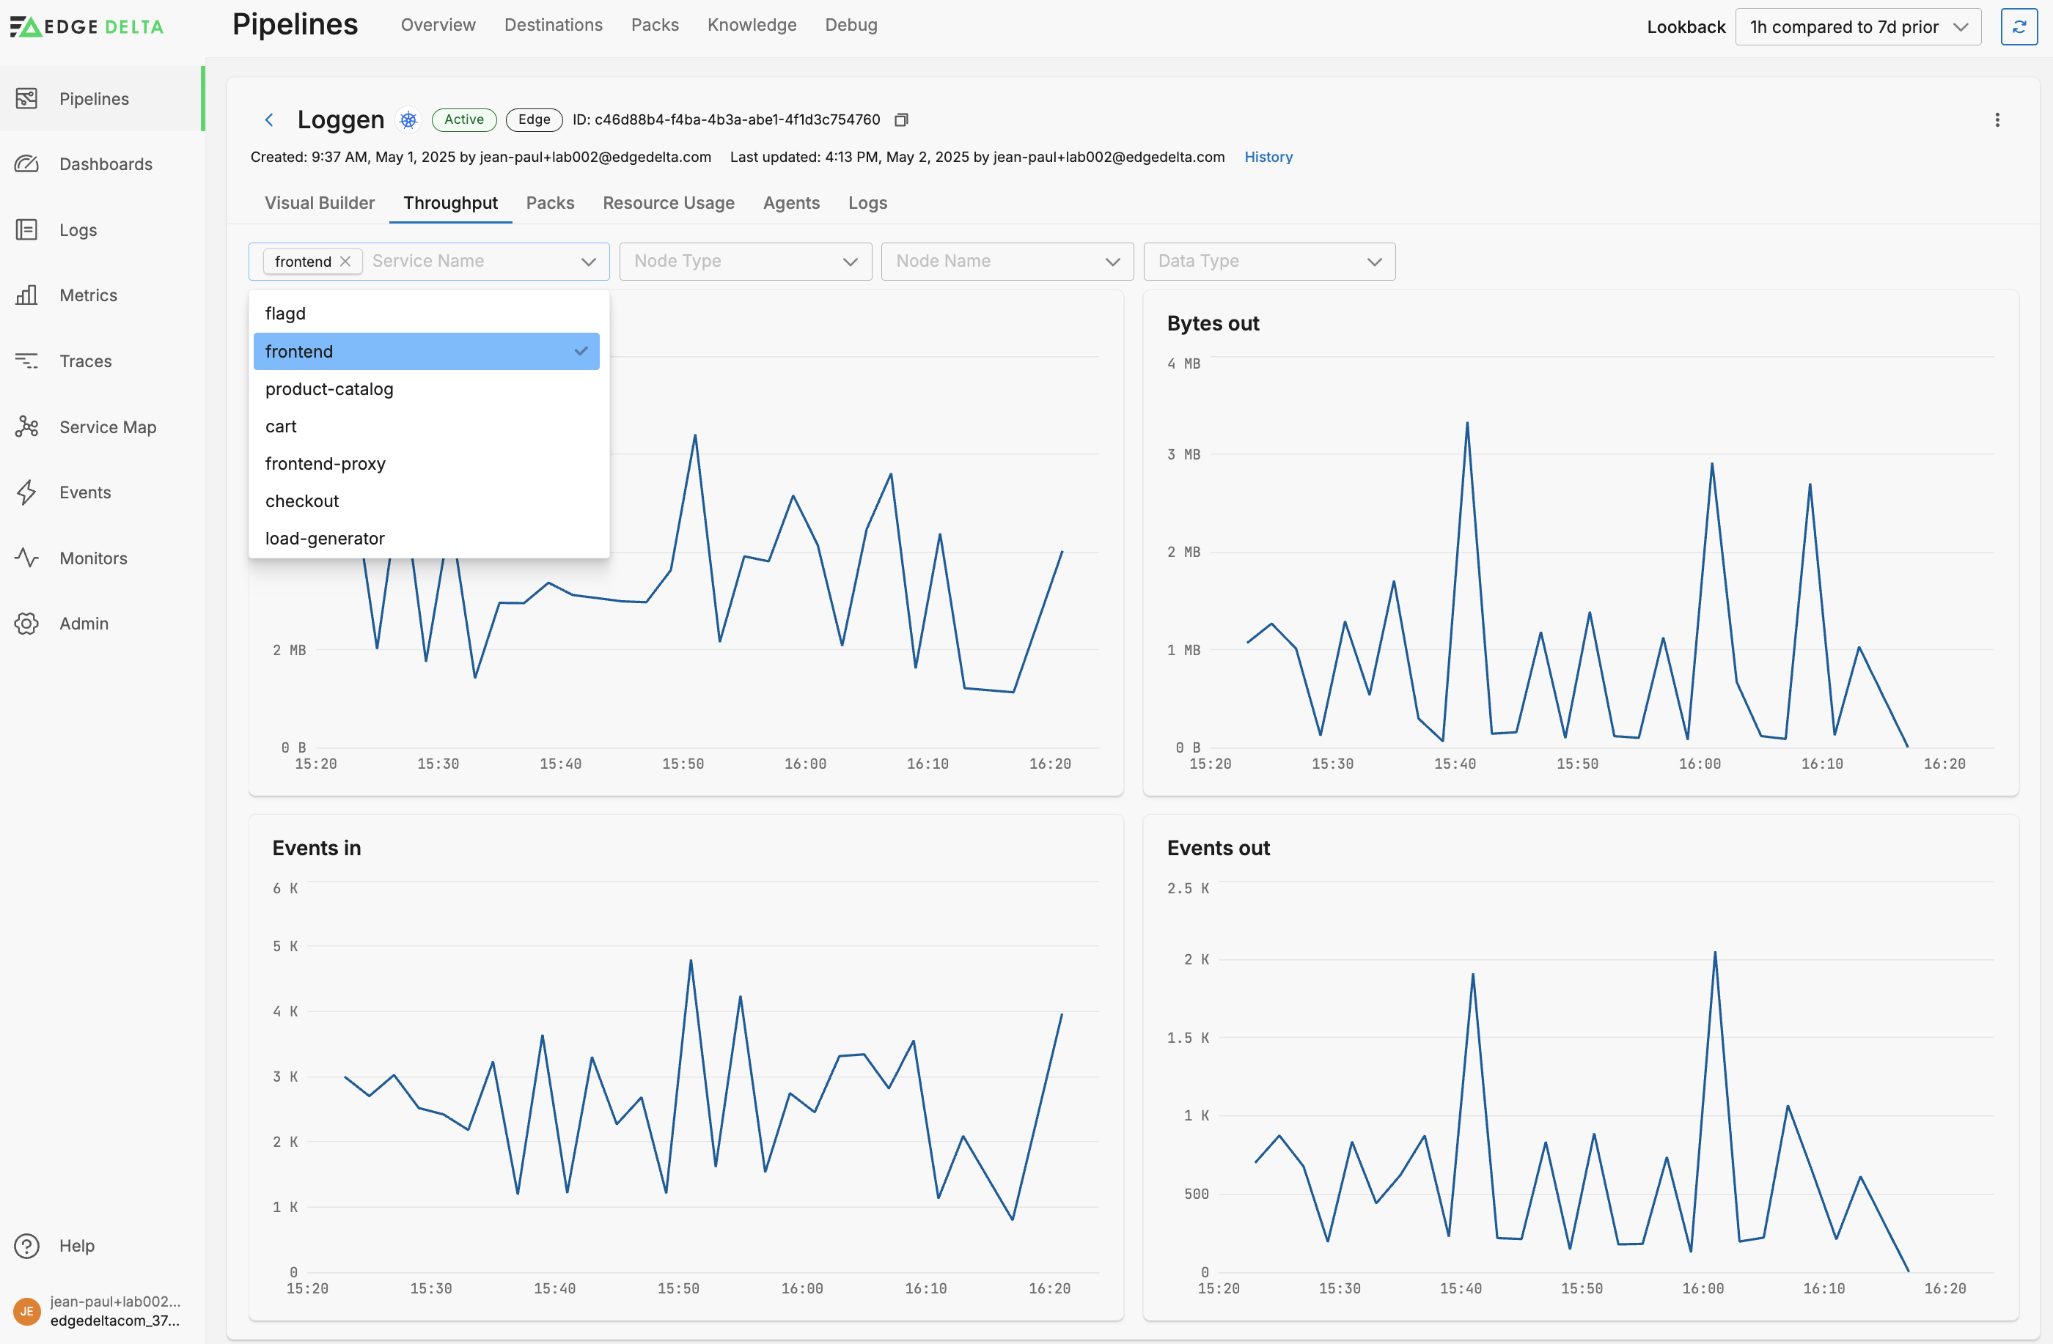Refresh the data with the refresh icon
Screen dimensions: 2053x1344
(x=2019, y=26)
